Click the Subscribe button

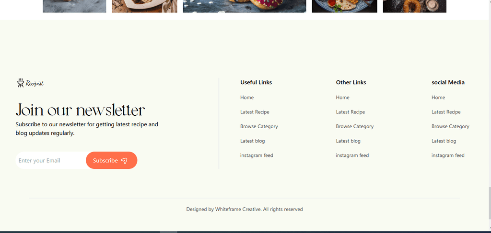coord(111,161)
